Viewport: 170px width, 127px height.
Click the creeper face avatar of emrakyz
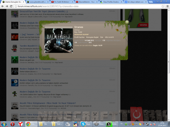[15, 60]
